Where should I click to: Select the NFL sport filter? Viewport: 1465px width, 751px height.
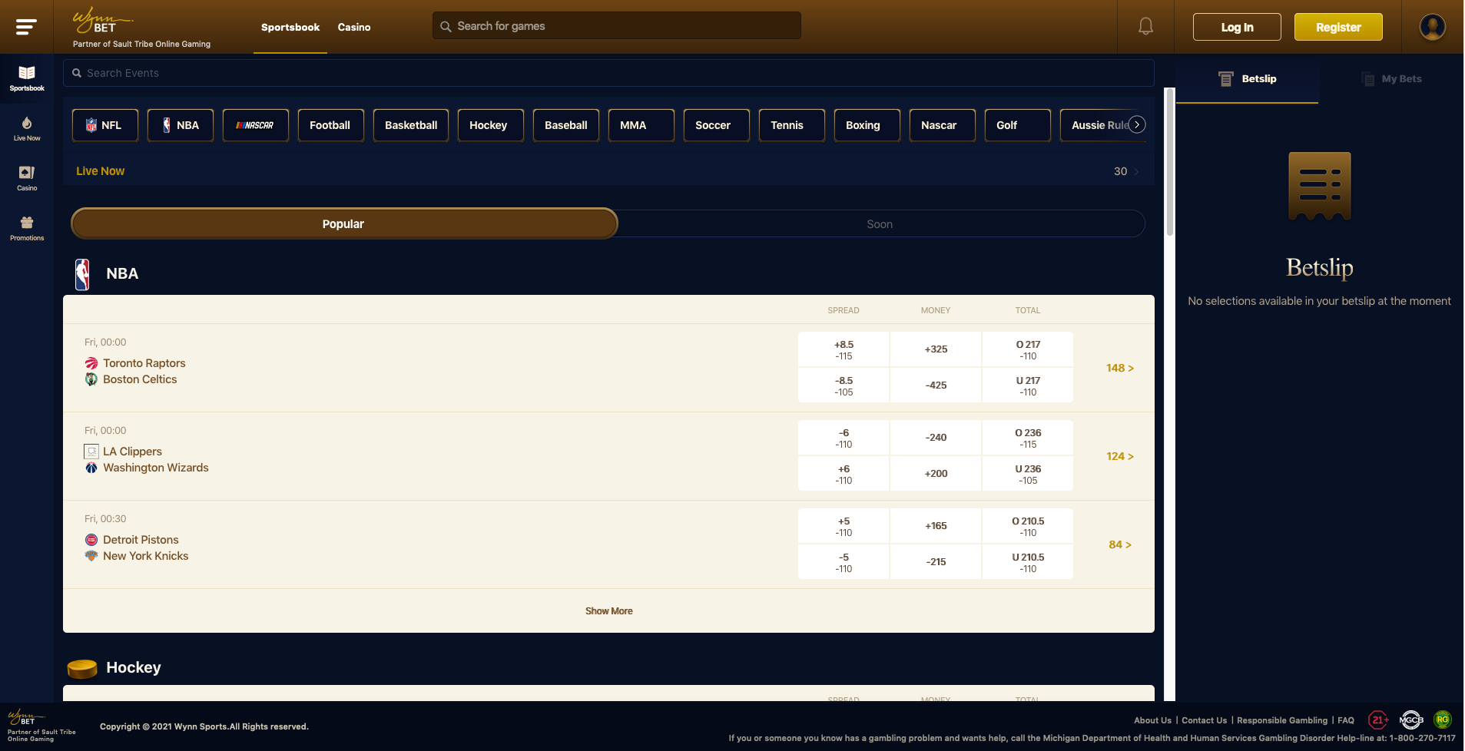[x=105, y=125]
